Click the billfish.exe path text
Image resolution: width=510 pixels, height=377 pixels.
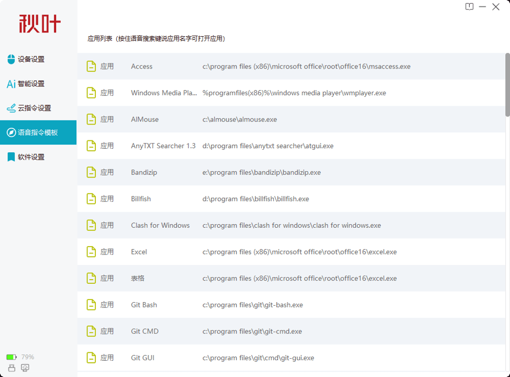click(x=256, y=199)
